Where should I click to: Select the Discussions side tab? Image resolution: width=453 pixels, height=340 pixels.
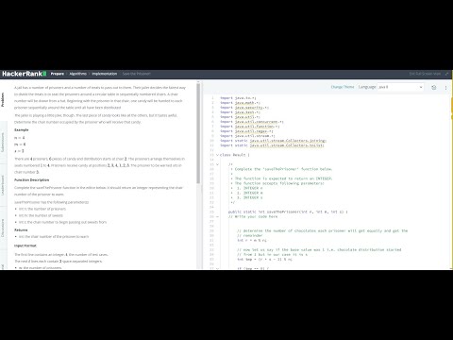(x=3, y=228)
